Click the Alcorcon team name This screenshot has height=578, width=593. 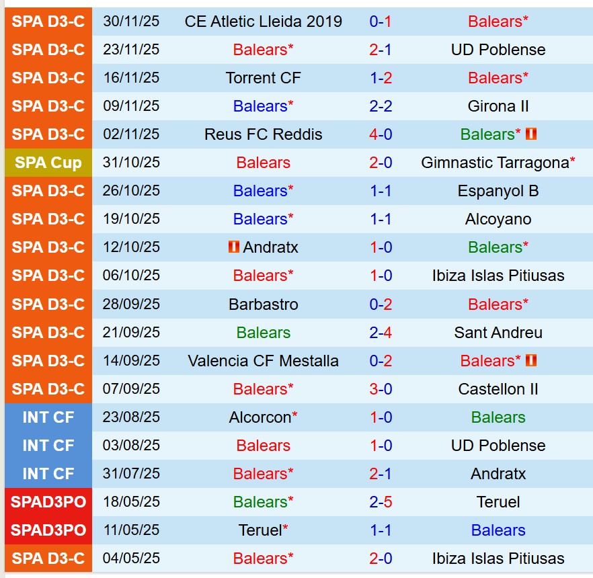260,417
